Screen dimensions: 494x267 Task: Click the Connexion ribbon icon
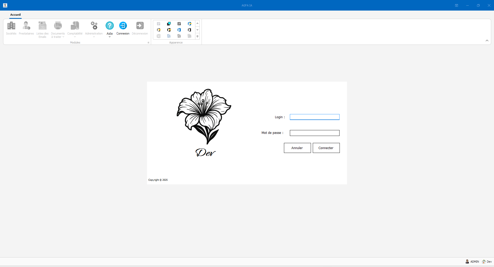tap(123, 26)
